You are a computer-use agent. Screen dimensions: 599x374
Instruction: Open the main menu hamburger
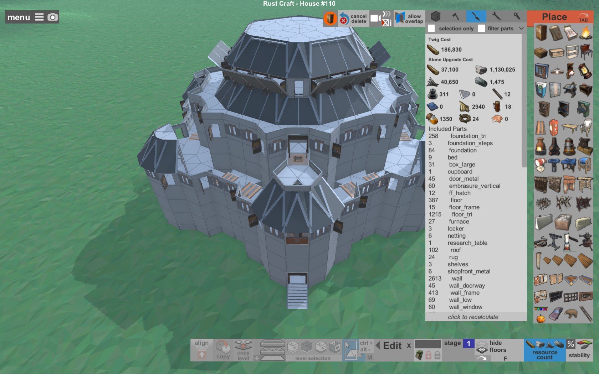coord(39,17)
